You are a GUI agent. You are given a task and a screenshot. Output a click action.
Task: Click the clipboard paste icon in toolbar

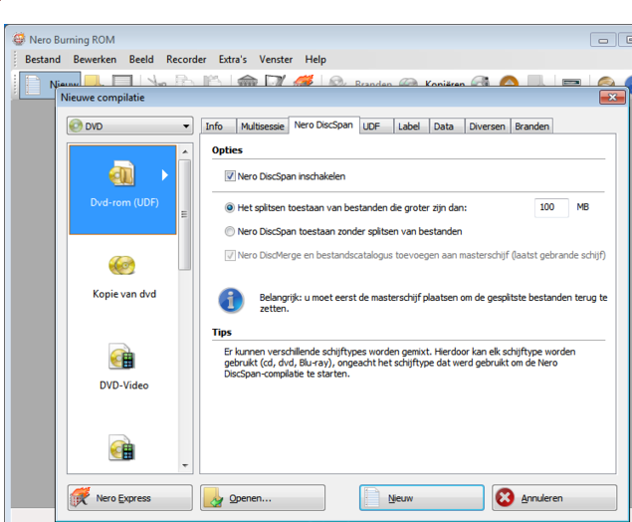click(212, 81)
